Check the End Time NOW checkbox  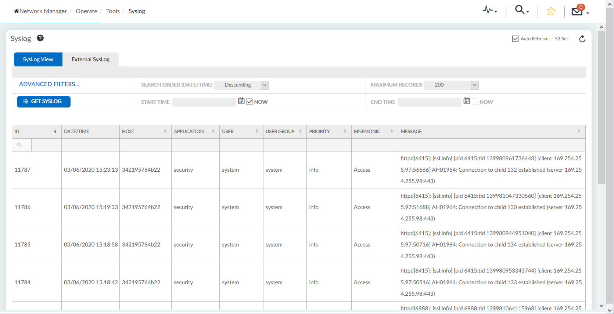tap(475, 102)
